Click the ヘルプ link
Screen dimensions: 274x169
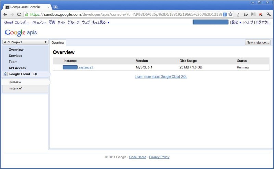249,22
